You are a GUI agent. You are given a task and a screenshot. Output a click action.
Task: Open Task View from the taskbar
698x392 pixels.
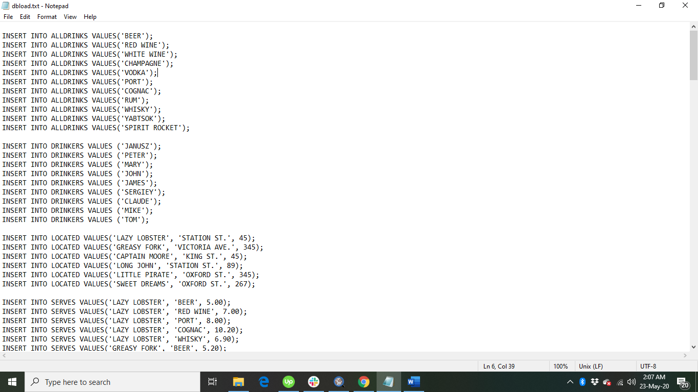(213, 381)
